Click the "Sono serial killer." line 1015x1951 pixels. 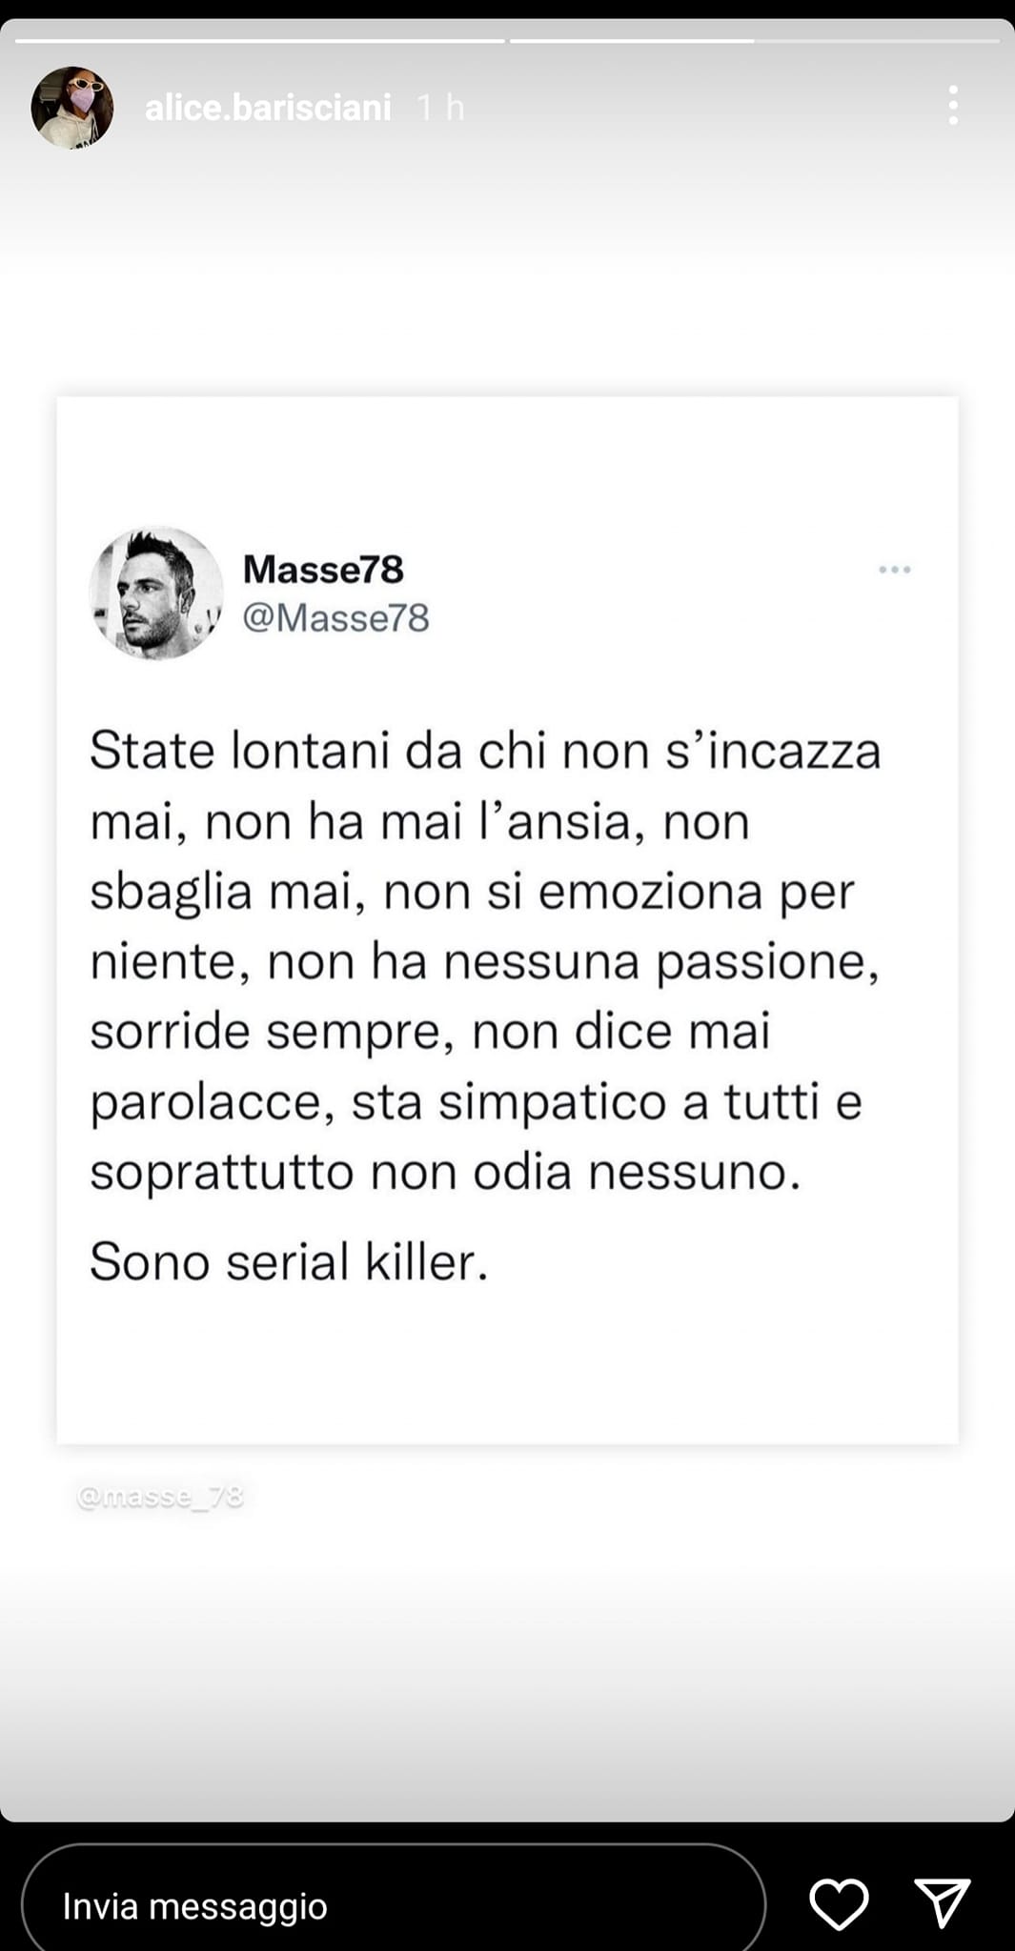click(x=289, y=1262)
